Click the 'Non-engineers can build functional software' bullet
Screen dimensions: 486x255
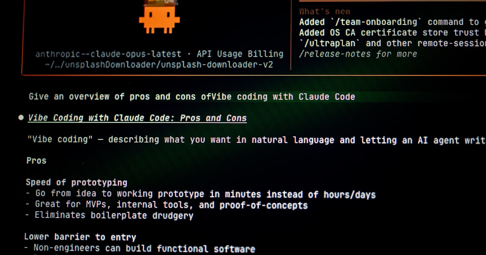pyautogui.click(x=140, y=249)
